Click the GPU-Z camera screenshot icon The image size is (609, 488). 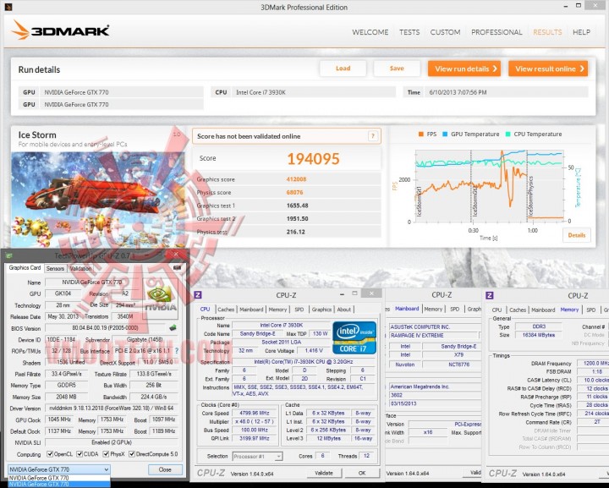coord(177,267)
